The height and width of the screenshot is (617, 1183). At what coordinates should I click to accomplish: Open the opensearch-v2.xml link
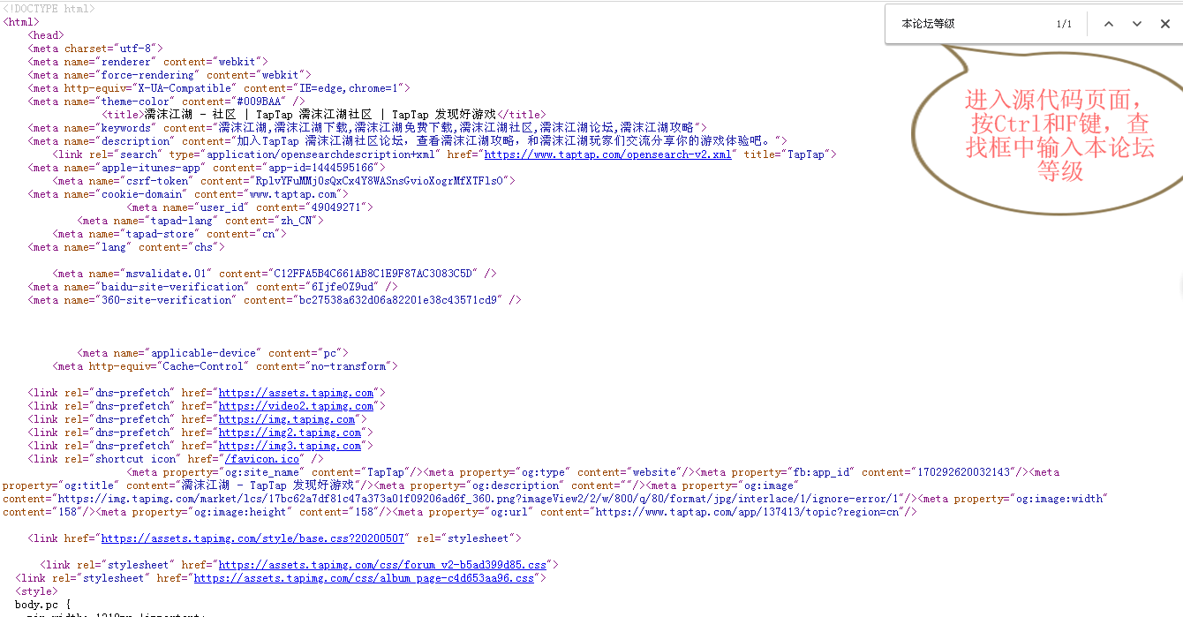608,154
